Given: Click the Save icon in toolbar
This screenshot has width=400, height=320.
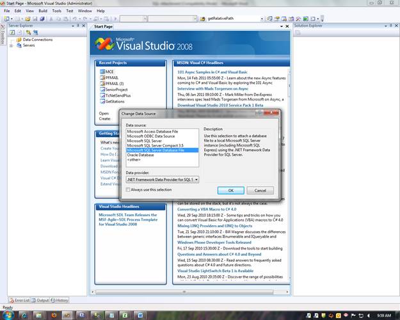Looking at the screenshot, I should [35, 19].
